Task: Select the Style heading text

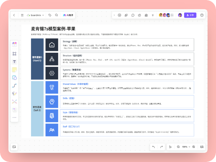Action: pyautogui.click(x=70, y=112)
